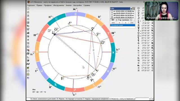Click the triangle ruler icon in left toolbar
Screen dimensions: 180x101
coord(28,57)
